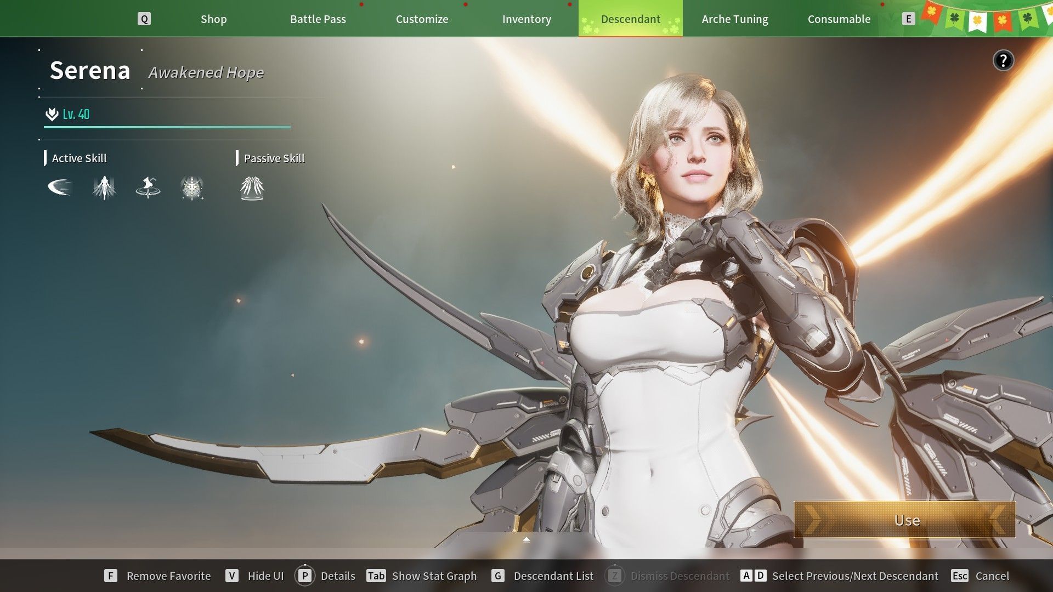The image size is (1053, 592).
Task: Click the golden Use button
Action: pos(905,520)
